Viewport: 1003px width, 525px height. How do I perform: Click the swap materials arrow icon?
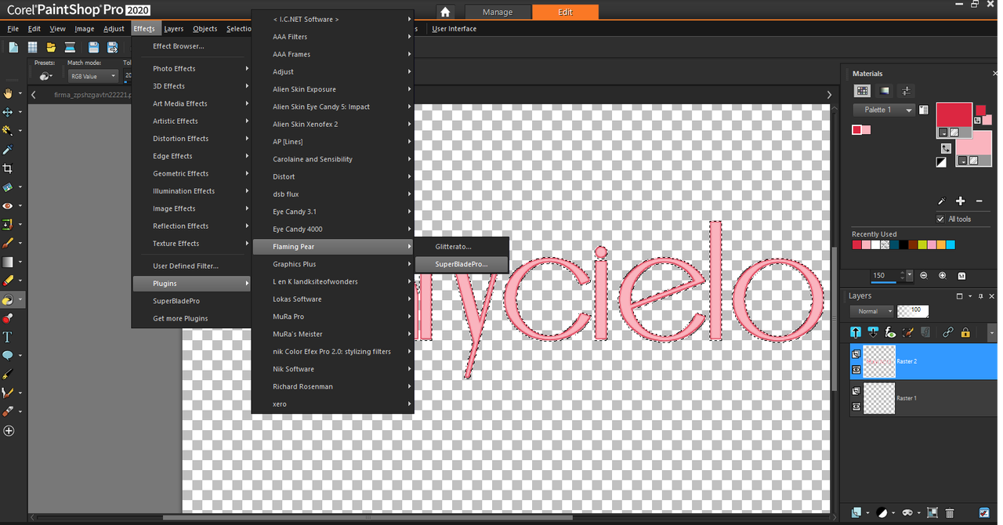point(946,148)
